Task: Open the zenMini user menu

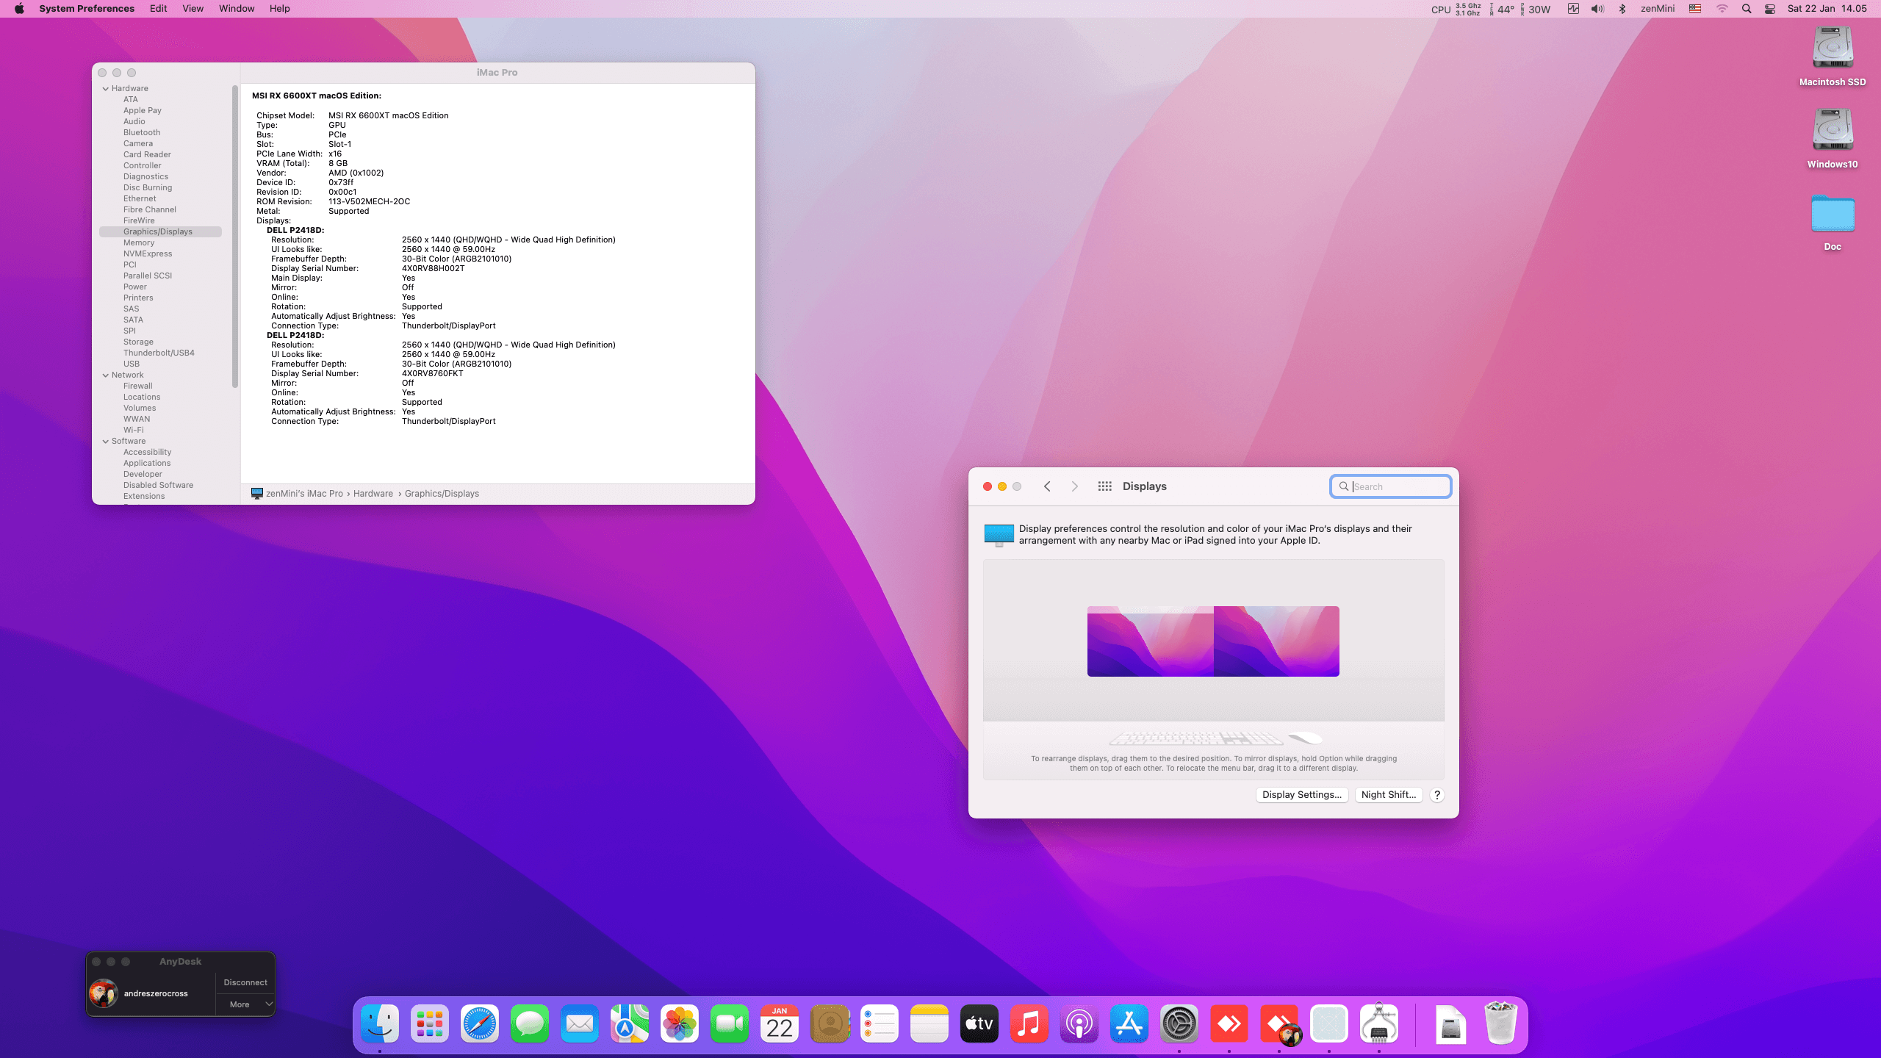Action: [1658, 9]
